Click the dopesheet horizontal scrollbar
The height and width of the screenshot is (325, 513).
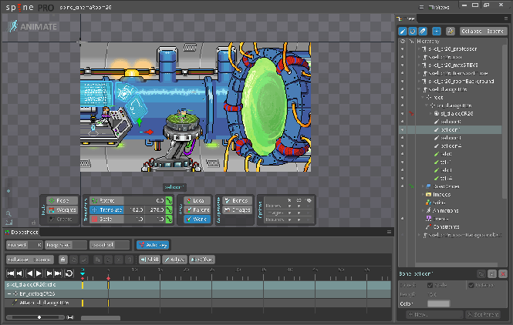pos(100,318)
